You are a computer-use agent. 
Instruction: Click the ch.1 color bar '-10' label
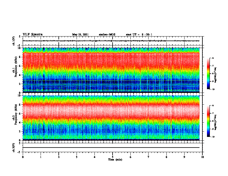click(213, 89)
